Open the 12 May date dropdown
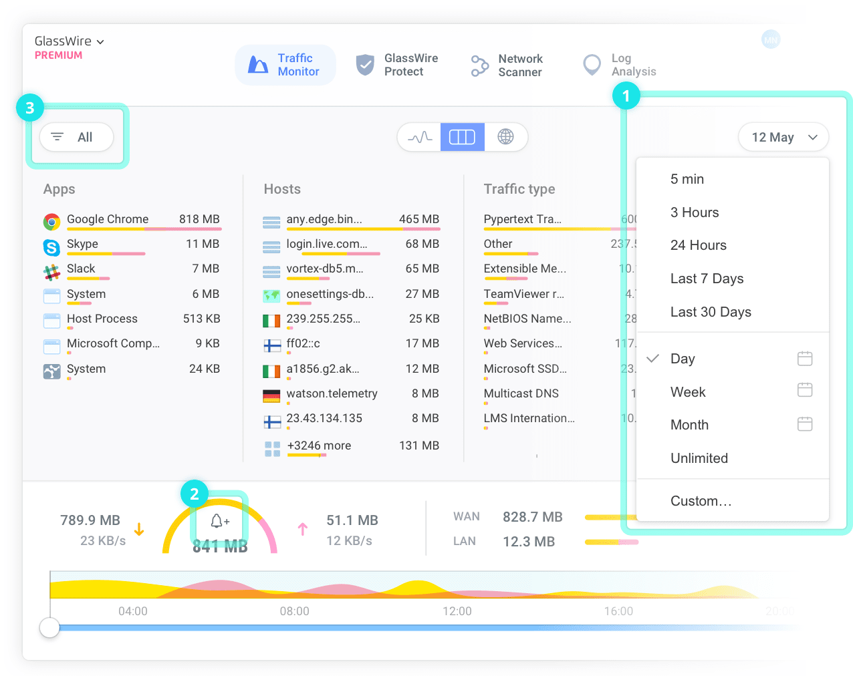The width and height of the screenshot is (853, 684). [783, 138]
